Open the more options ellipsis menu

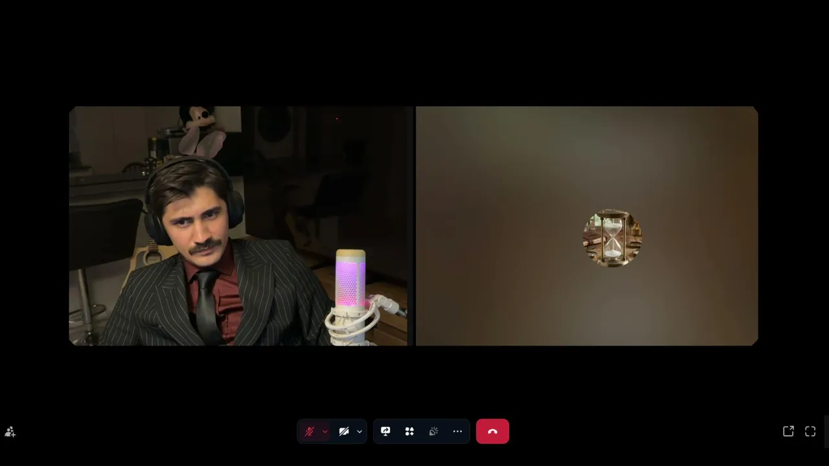coord(457,432)
